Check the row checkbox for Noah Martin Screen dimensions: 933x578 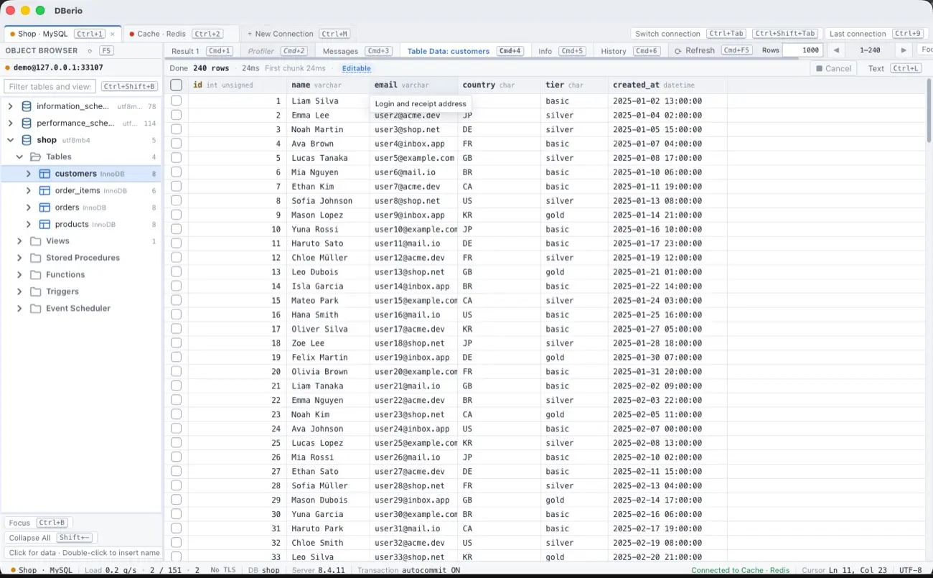(x=177, y=129)
